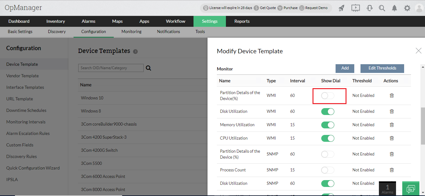Click the settings gear icon in header
The image size is (425, 196).
click(407, 8)
